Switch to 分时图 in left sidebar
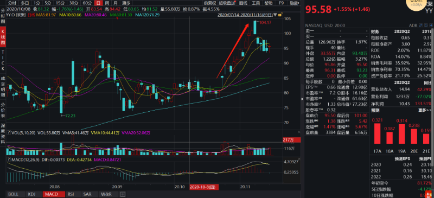 pyautogui.click(x=3, y=16)
